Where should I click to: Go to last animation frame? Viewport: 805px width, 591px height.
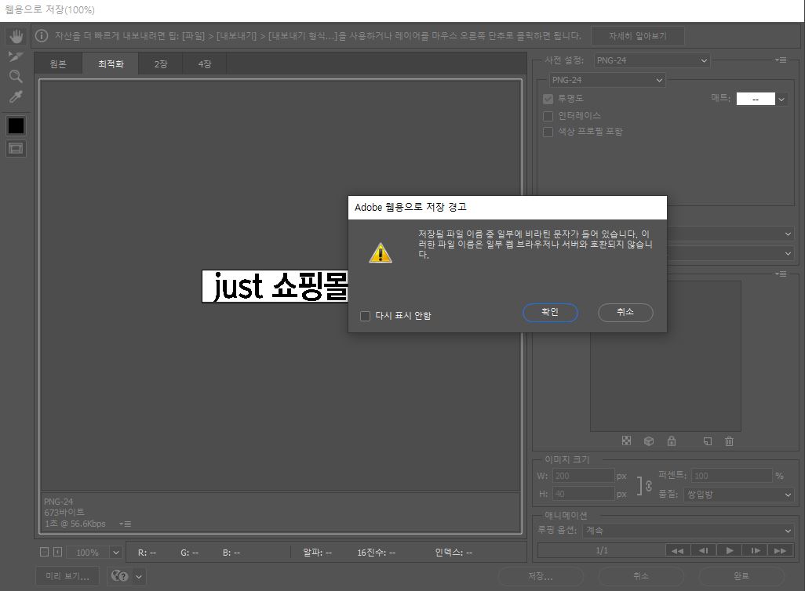[781, 550]
